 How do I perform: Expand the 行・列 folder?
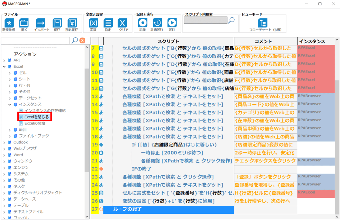[10, 85]
